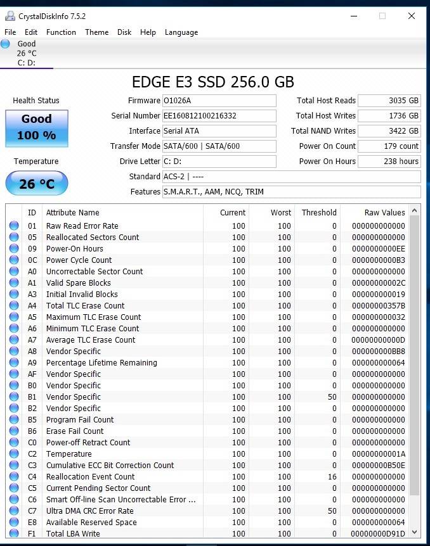
Task: Click the blue disk status orb beside Good 26 °C
Action: 5,44
